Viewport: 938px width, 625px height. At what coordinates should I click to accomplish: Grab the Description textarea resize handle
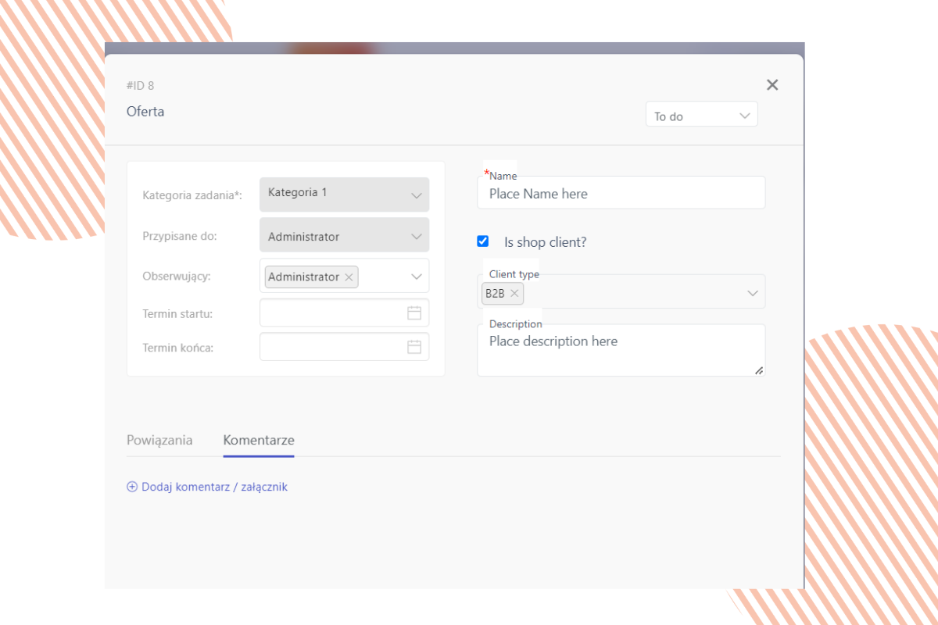click(759, 370)
